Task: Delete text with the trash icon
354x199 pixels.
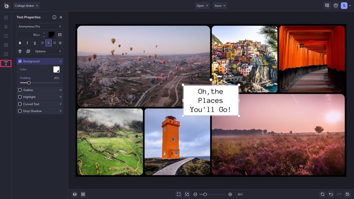Action: pyautogui.click(x=20, y=51)
